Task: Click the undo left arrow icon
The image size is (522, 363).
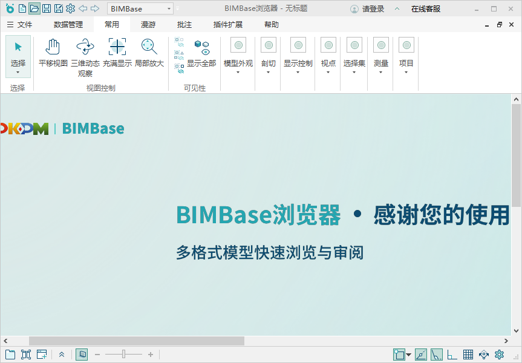Action: [x=83, y=8]
